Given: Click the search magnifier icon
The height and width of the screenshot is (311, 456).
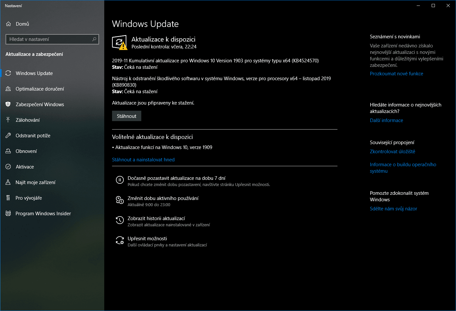Looking at the screenshot, I should point(94,39).
